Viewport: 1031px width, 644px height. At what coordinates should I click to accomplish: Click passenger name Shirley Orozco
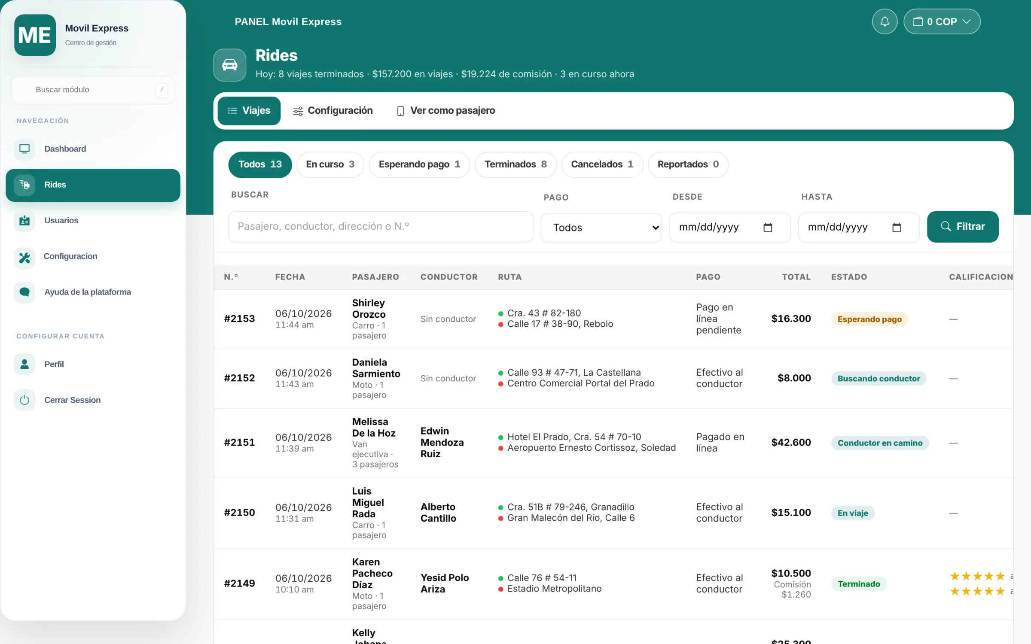click(x=369, y=309)
